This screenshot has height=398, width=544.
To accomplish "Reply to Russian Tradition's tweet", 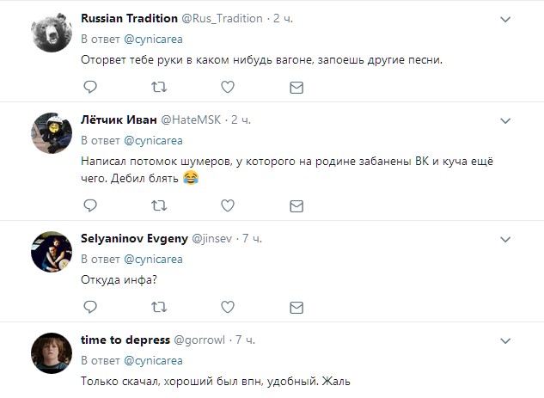I will (x=90, y=88).
